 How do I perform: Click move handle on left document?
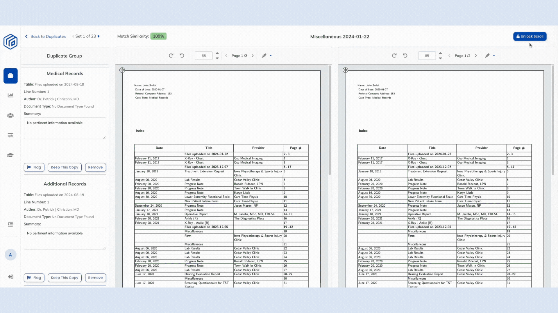coord(122,70)
